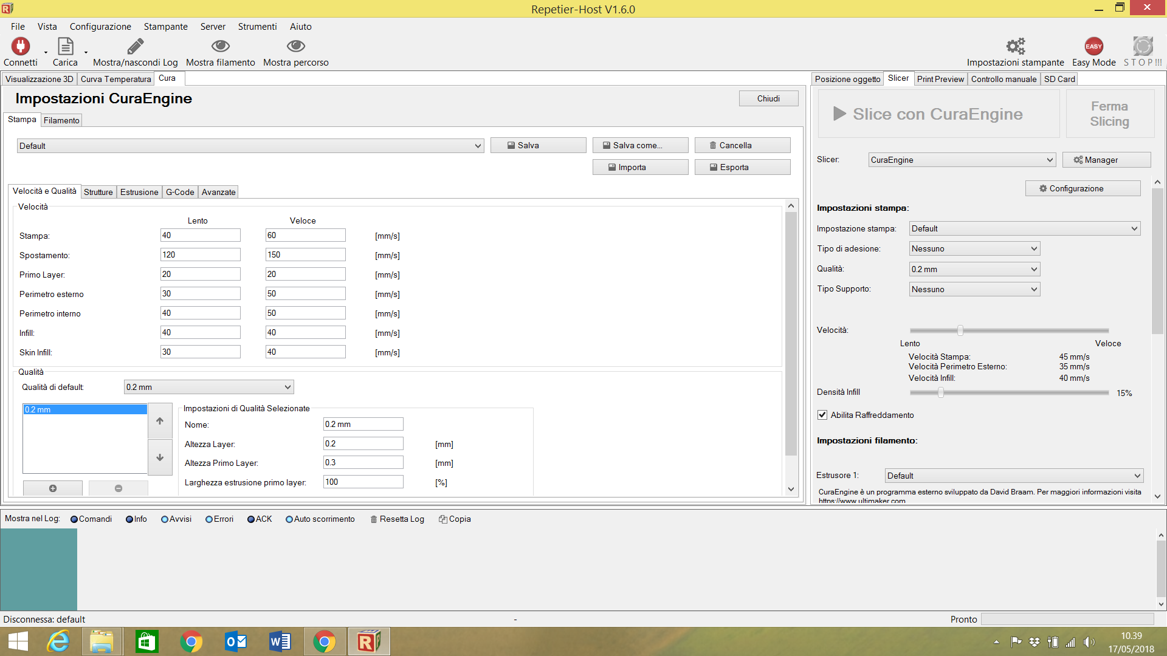Click the Cancella button

(x=742, y=145)
